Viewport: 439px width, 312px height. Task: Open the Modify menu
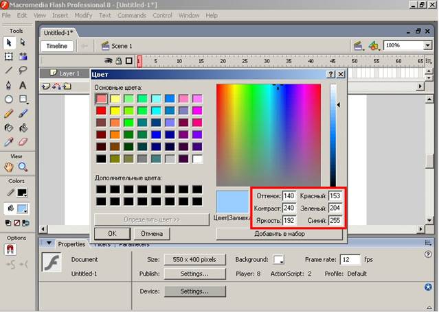(x=83, y=15)
